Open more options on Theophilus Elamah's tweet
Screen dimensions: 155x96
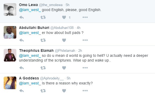point(85,68)
